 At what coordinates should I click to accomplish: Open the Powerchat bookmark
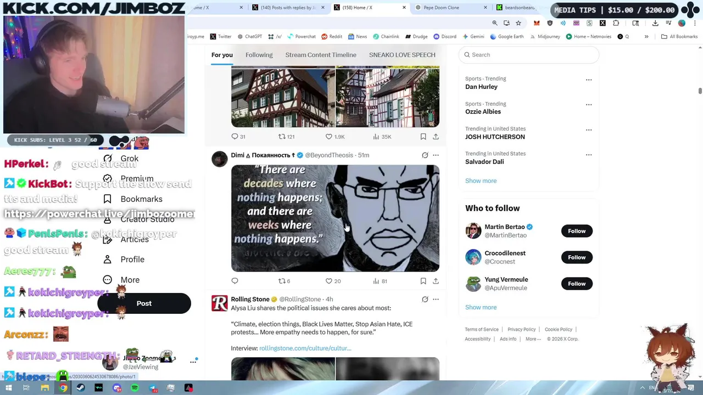[x=301, y=37]
